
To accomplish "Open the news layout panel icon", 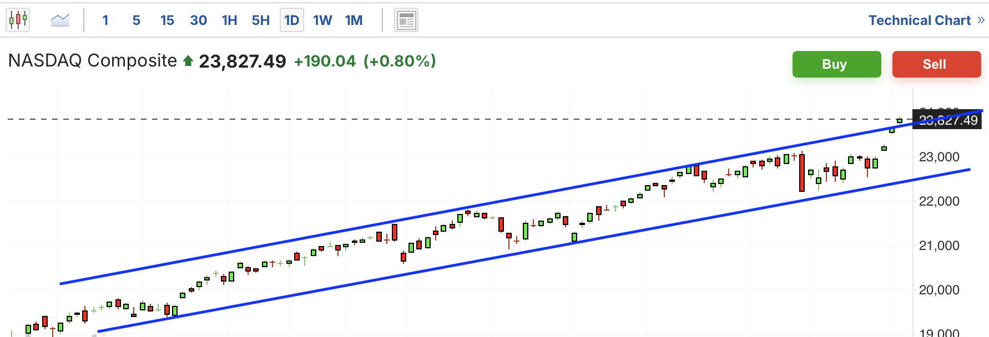I will (x=406, y=21).
